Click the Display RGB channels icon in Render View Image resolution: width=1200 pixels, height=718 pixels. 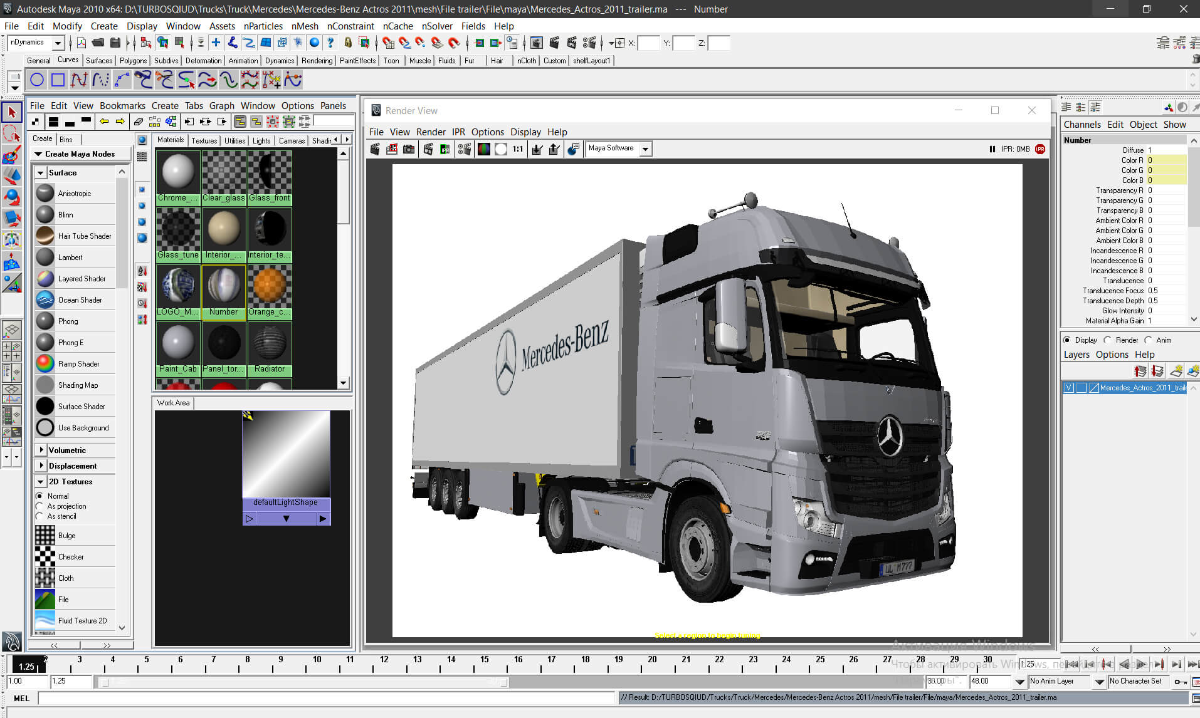[484, 149]
